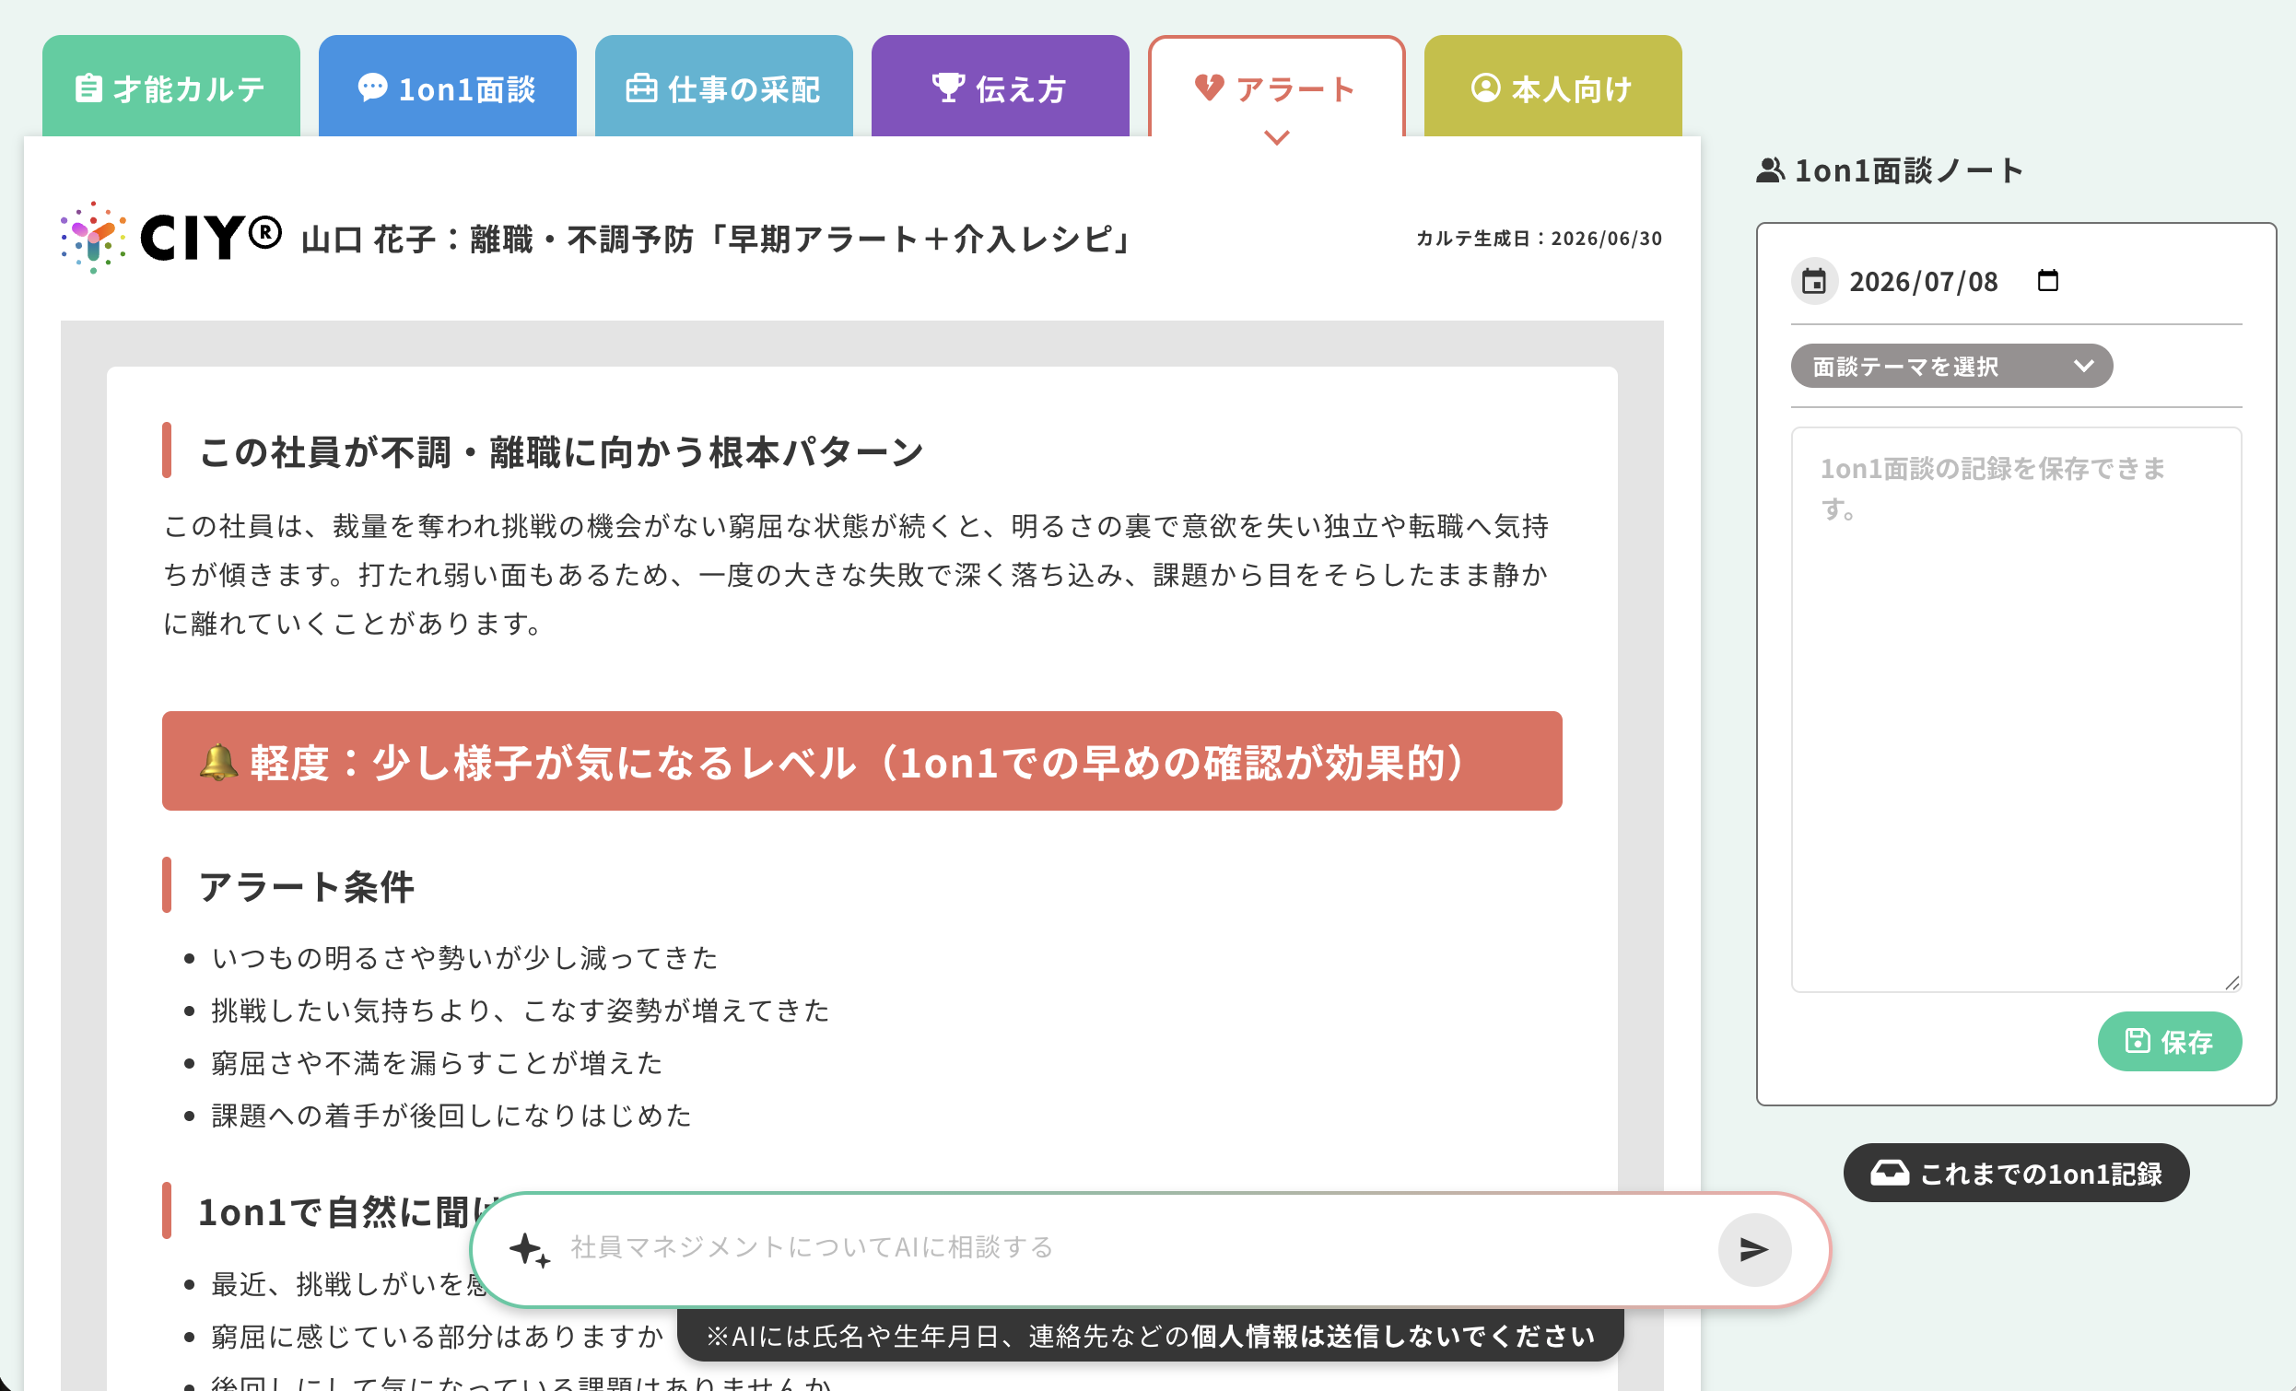Click the inbox tray icon in これまでの1on1記録

tap(1890, 1172)
